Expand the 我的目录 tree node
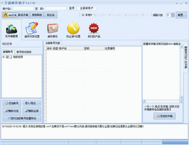189x145 pixels. (x=3, y=57)
